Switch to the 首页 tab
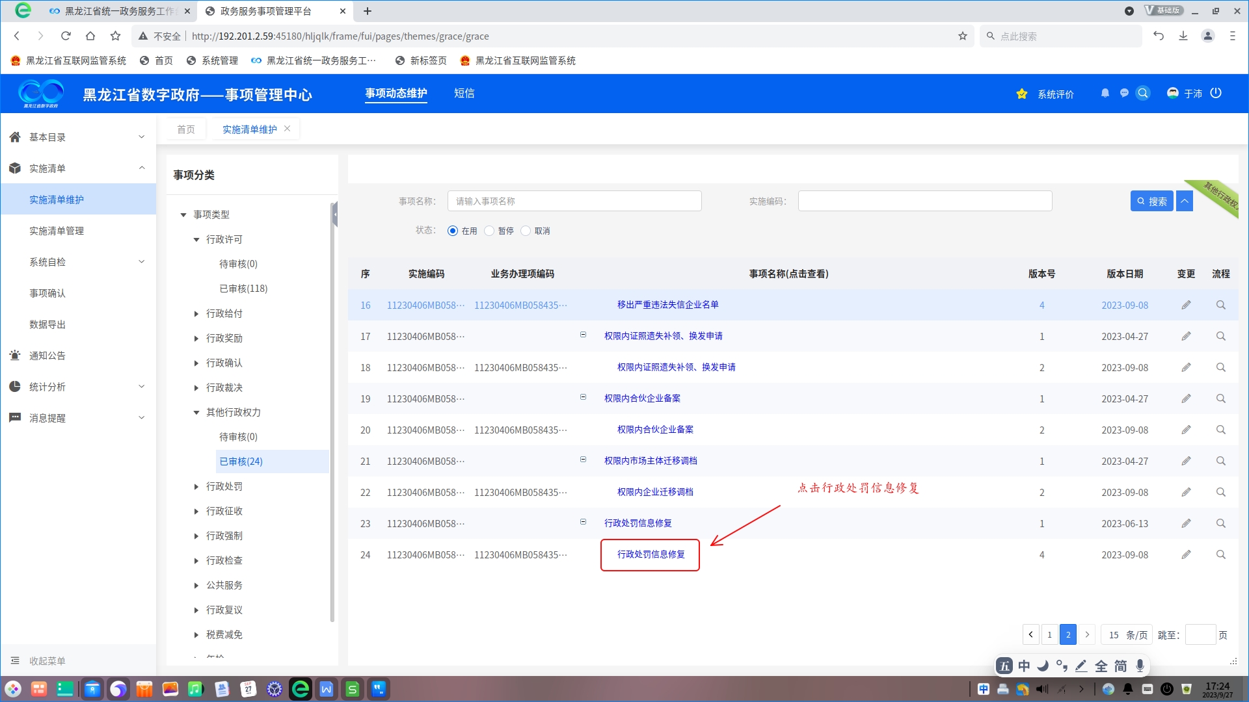 click(x=185, y=129)
